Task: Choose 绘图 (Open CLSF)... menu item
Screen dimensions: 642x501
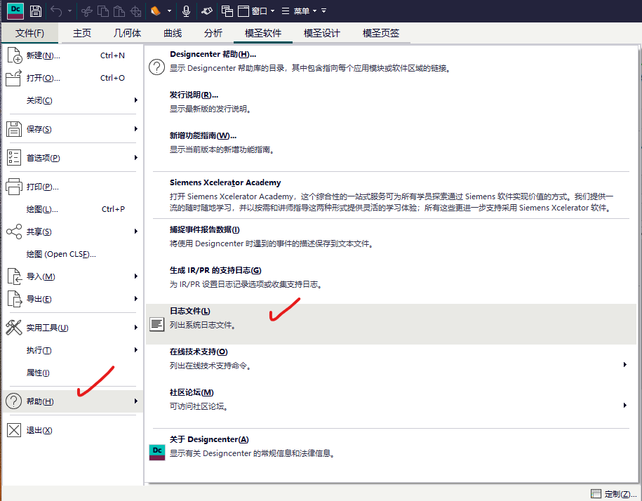Action: click(x=72, y=254)
